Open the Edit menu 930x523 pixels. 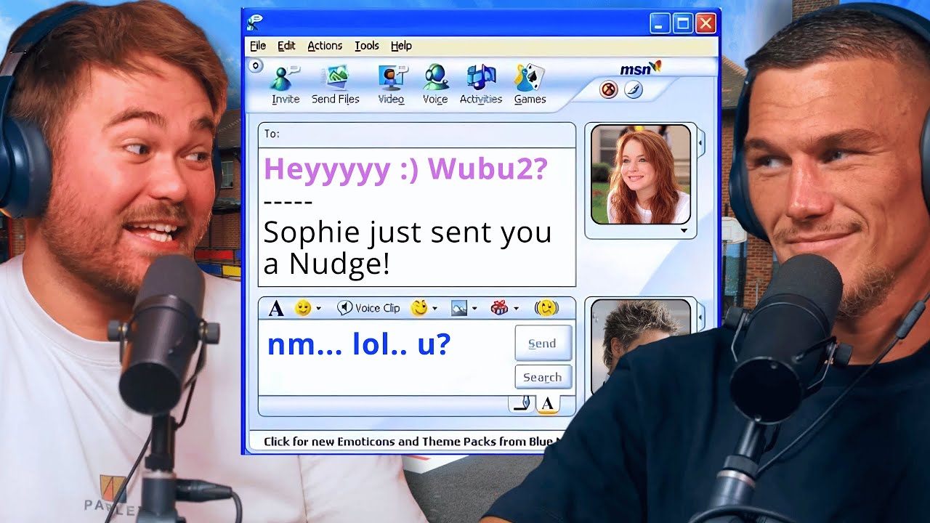[286, 46]
